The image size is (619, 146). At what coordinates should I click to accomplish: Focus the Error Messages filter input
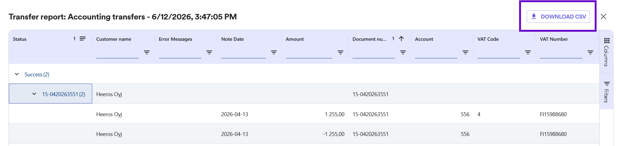tap(180, 53)
